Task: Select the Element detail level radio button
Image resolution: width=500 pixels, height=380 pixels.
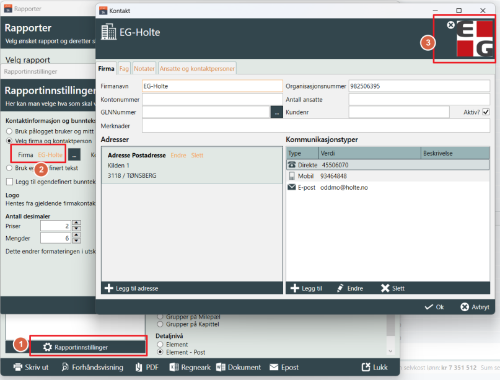Action: [x=161, y=344]
